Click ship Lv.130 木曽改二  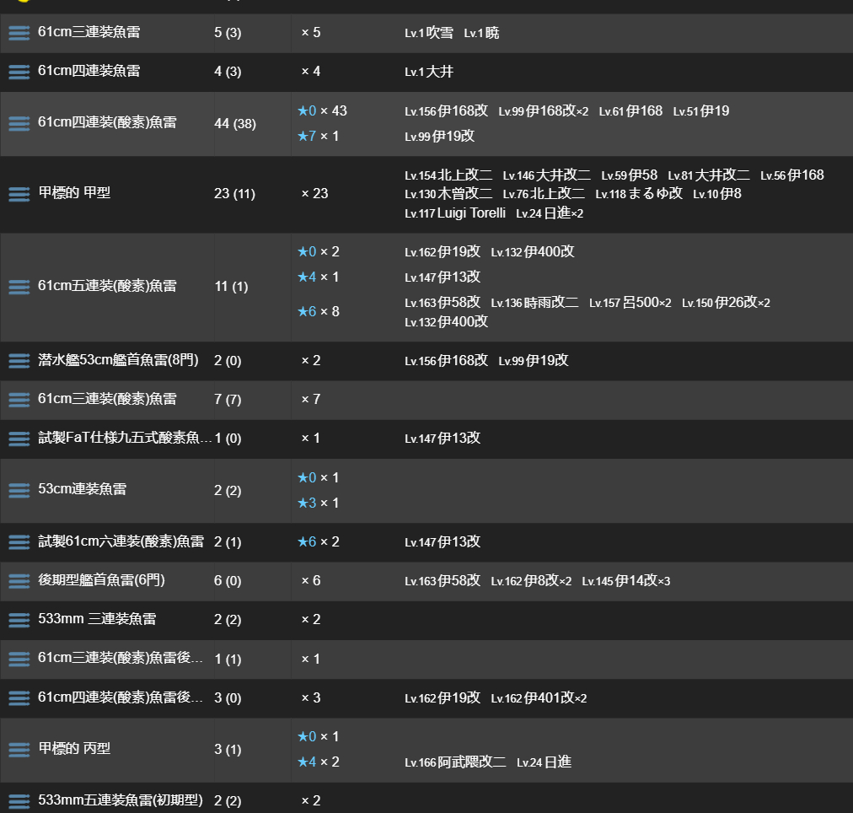(448, 194)
